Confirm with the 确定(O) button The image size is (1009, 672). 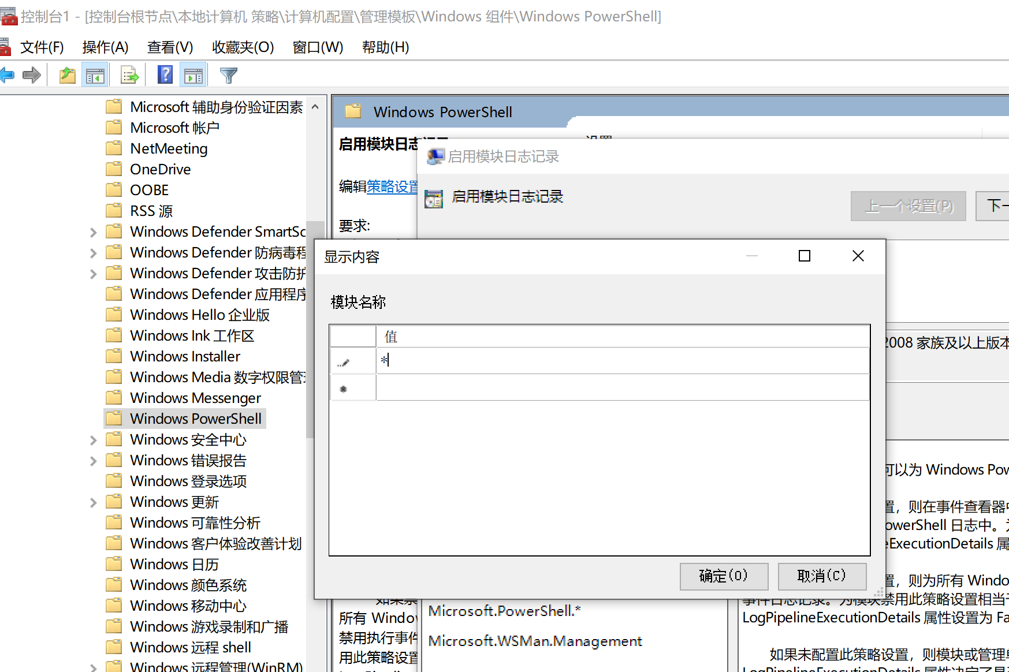[724, 576]
